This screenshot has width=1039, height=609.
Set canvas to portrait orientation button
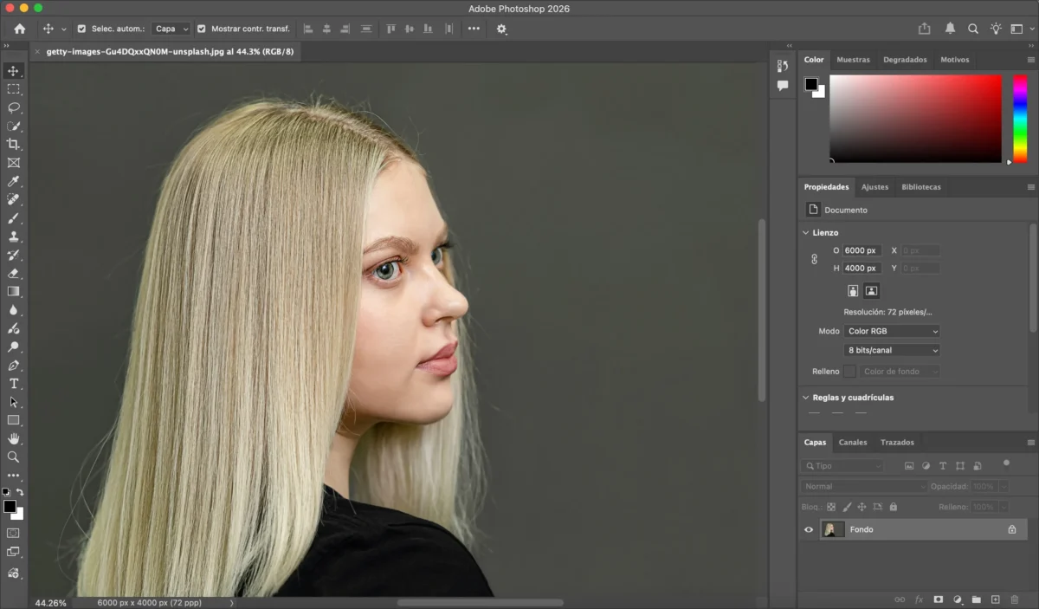[853, 291]
